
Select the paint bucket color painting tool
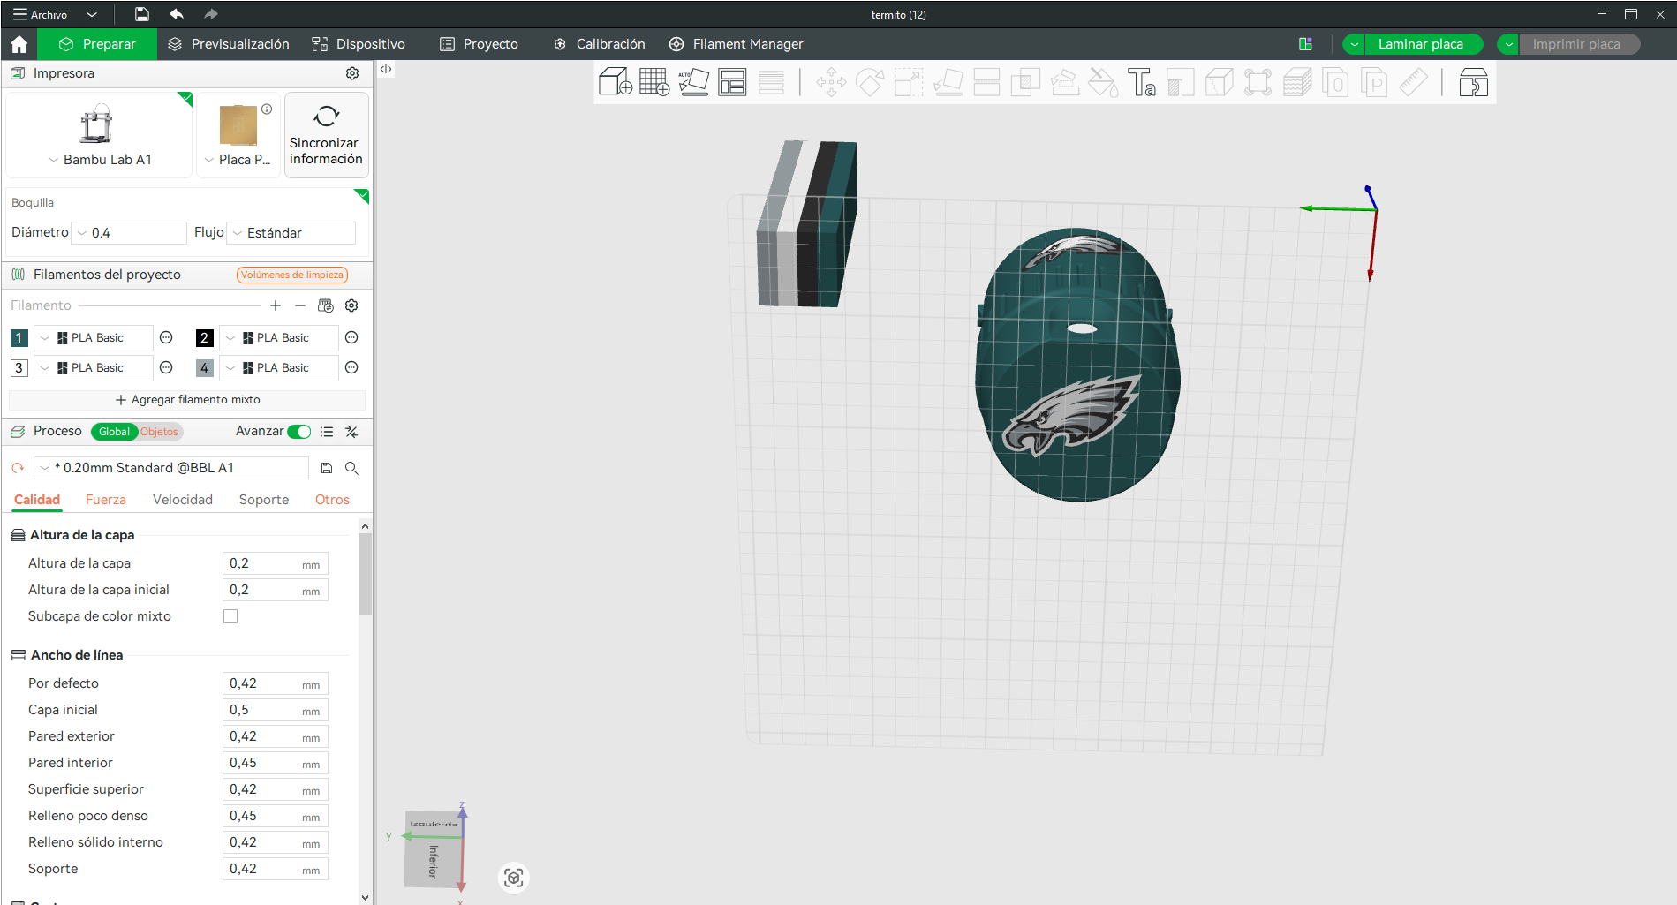click(x=1103, y=83)
